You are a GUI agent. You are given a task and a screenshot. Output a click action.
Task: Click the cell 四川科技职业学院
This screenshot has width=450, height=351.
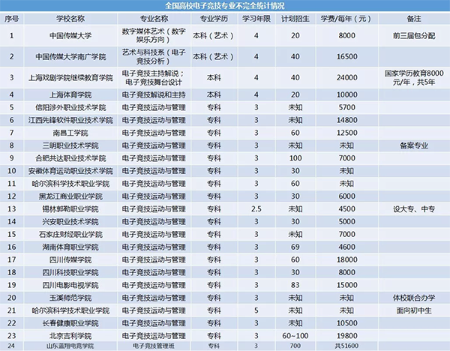coord(70,272)
